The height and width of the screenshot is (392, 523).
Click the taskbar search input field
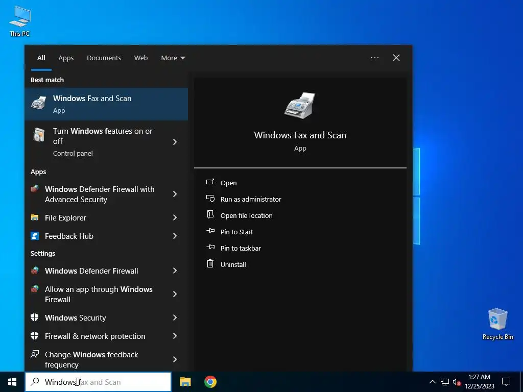(98, 382)
